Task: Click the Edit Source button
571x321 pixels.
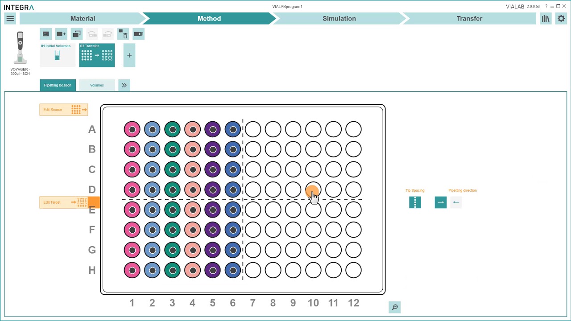Action: pos(64,110)
